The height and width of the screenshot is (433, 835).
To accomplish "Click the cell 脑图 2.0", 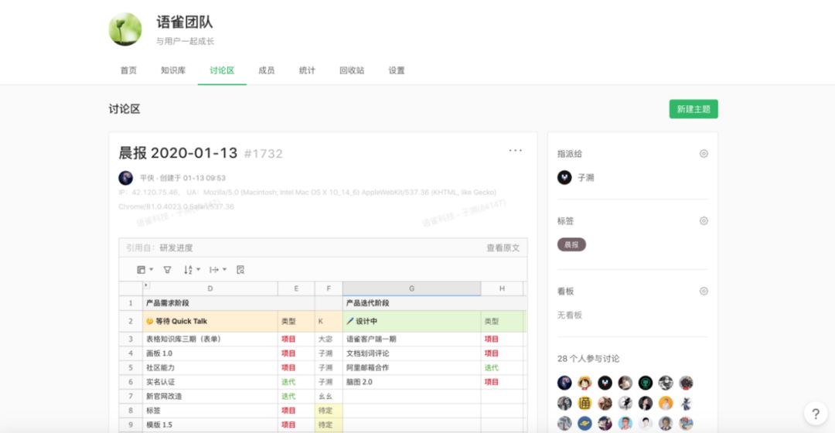I will (411, 382).
